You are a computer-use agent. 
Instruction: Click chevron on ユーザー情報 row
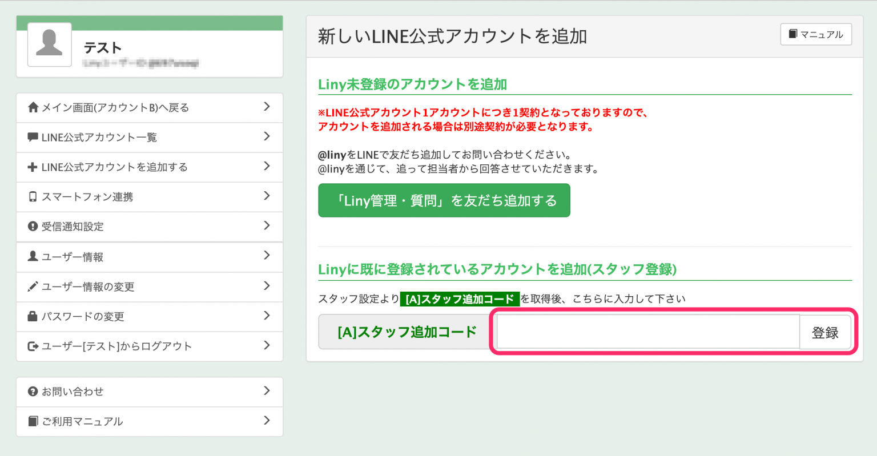pos(267,255)
